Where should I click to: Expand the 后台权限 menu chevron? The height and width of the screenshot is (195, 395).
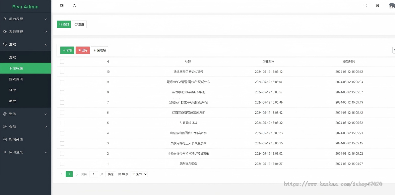click(46, 19)
